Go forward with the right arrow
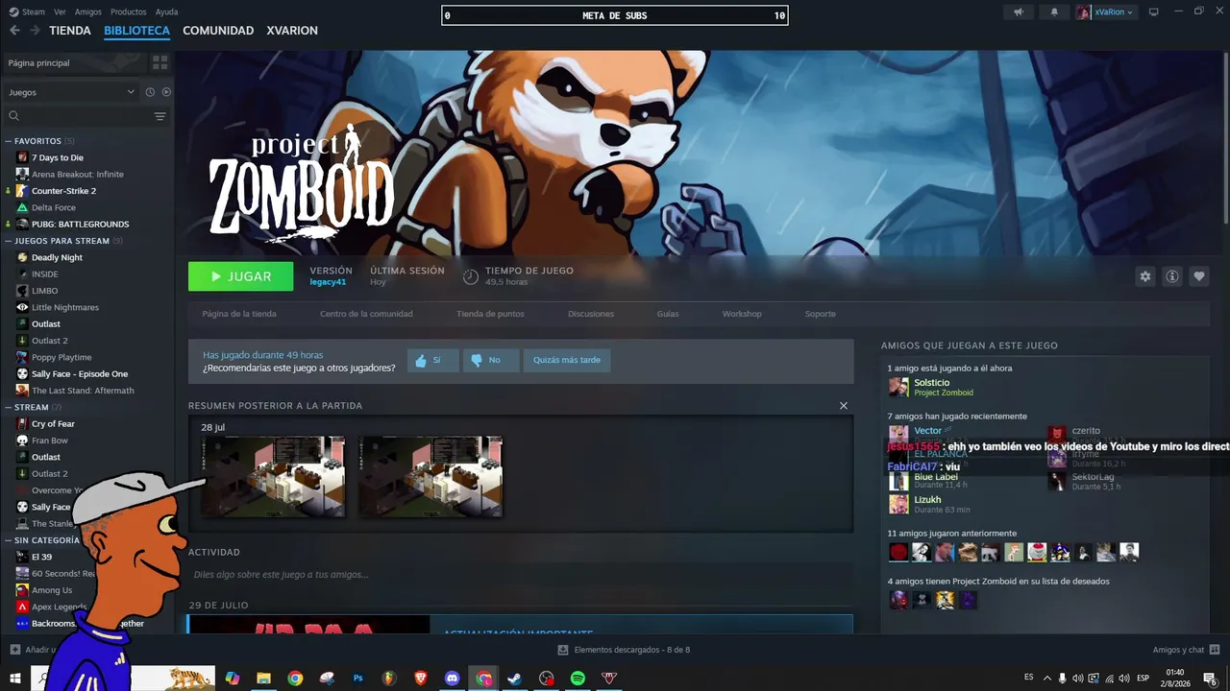This screenshot has width=1230, height=691. pyautogui.click(x=35, y=31)
